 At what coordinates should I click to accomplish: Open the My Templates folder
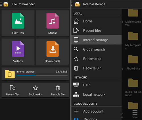coord(133,41)
